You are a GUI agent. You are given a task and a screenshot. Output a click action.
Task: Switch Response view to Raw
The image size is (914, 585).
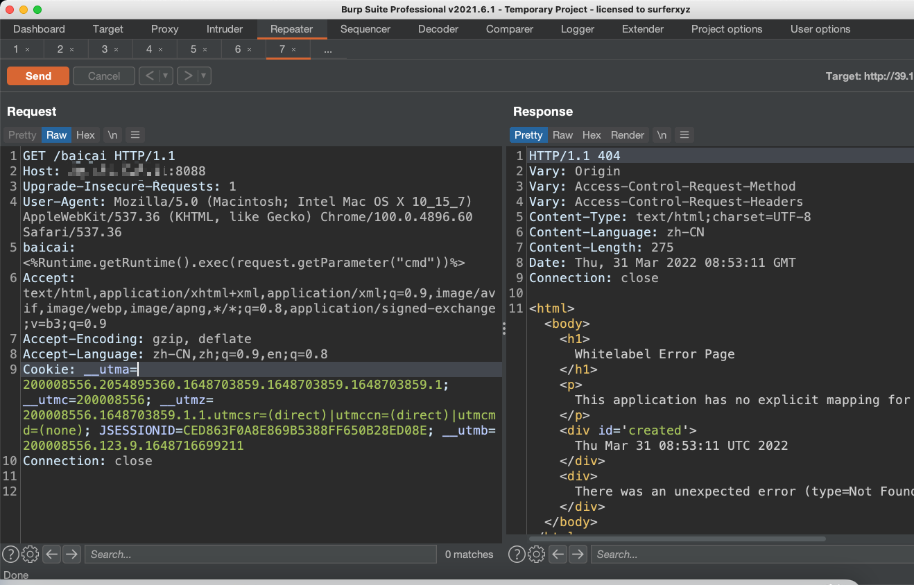pos(562,135)
